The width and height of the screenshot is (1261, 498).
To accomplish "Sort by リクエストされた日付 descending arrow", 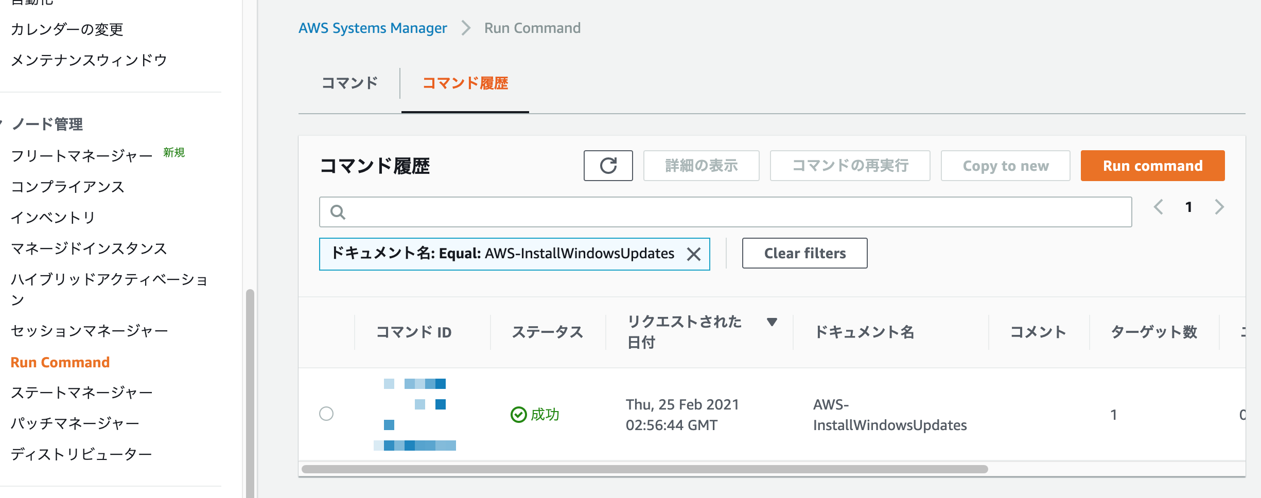I will coord(772,322).
